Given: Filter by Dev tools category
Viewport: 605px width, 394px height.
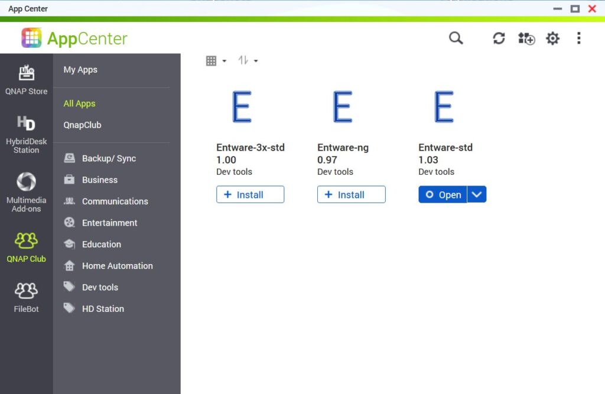Looking at the screenshot, I should pos(100,287).
